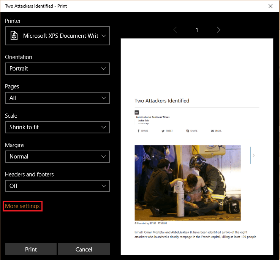Click the article photo in the print preview
Viewport: 280px width, 261px height.
pyautogui.click(x=188, y=183)
